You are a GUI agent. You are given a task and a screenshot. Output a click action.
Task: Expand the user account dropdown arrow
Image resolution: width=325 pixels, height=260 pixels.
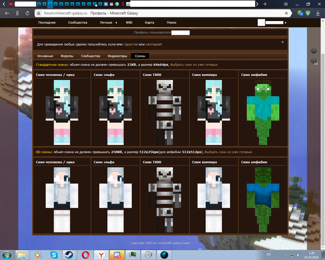click(285, 23)
